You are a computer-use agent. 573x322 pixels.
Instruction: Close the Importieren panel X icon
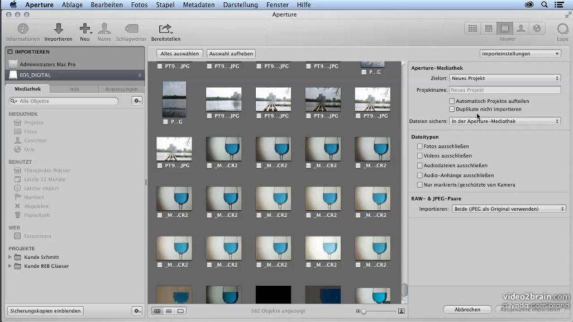pyautogui.click(x=10, y=52)
